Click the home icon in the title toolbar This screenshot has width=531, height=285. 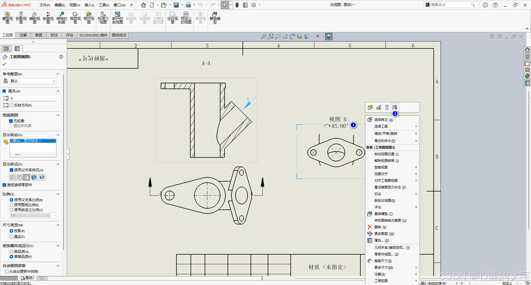click(143, 5)
